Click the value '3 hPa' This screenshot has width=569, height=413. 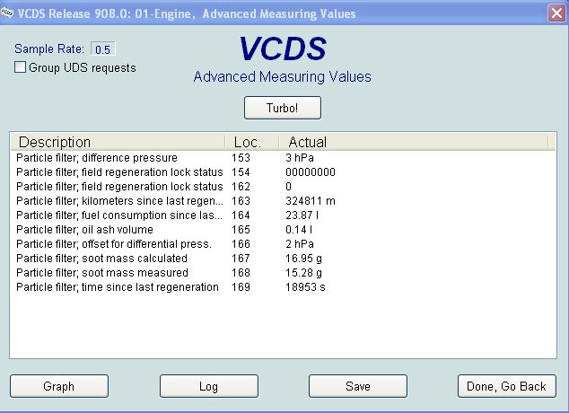tap(300, 158)
